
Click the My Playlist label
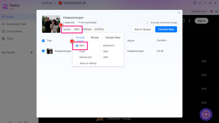point(8,52)
